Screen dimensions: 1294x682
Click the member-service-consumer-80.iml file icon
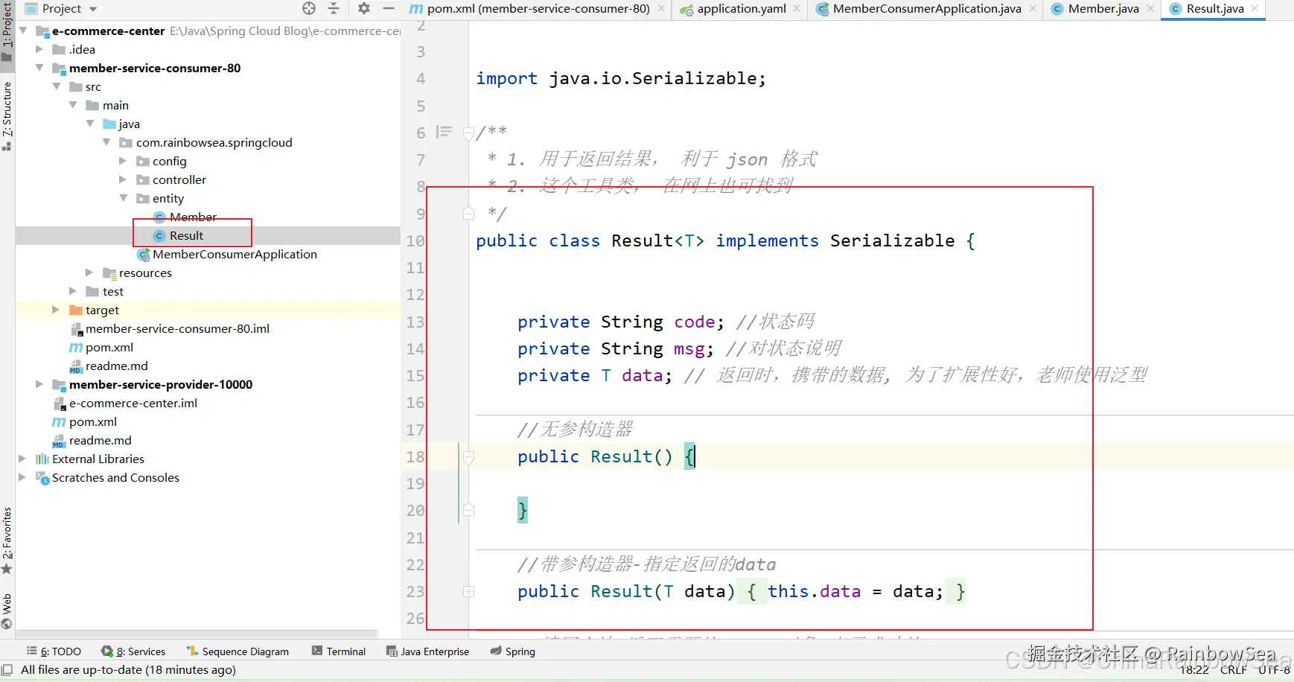(x=76, y=329)
